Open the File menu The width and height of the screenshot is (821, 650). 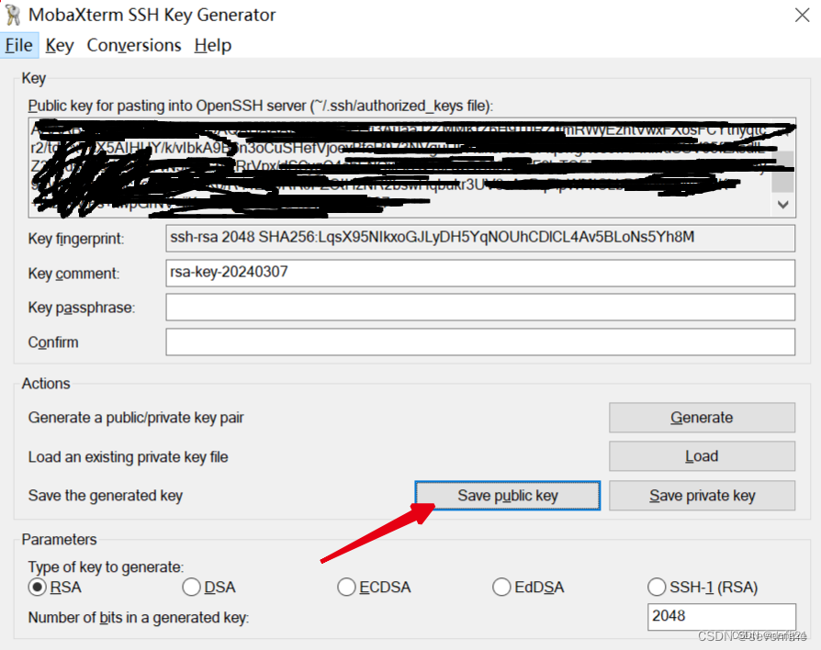click(19, 46)
